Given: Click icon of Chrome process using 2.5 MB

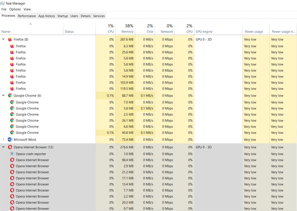Looking at the screenshot, I should coord(12,114).
